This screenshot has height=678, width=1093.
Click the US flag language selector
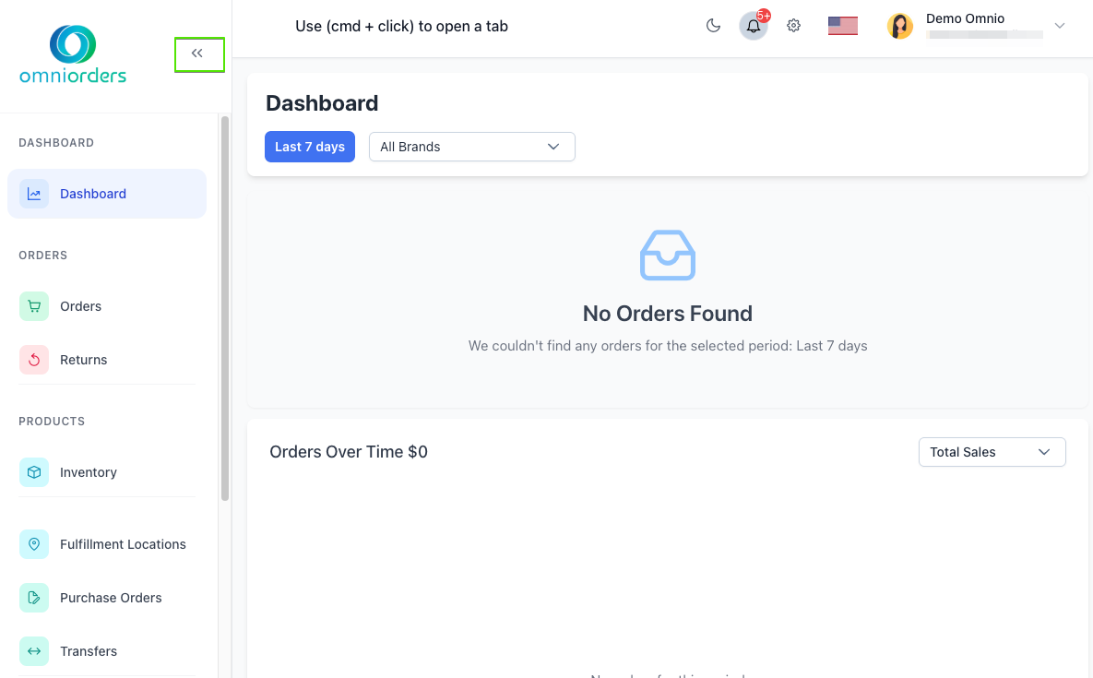843,26
